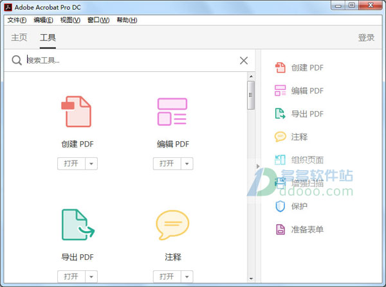Click the large 创建 PDF icon

click(77, 112)
